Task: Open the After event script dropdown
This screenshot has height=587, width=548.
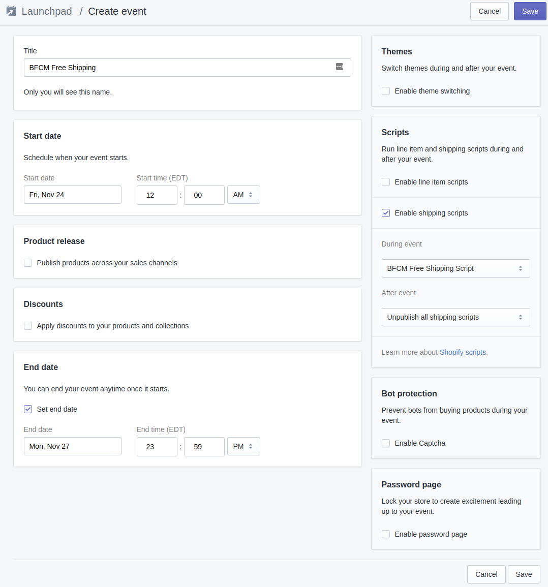Action: coord(455,317)
